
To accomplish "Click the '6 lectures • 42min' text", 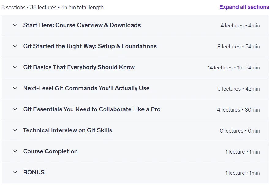I will coord(239,89).
